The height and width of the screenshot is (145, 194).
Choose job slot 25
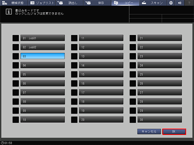tap(159, 74)
